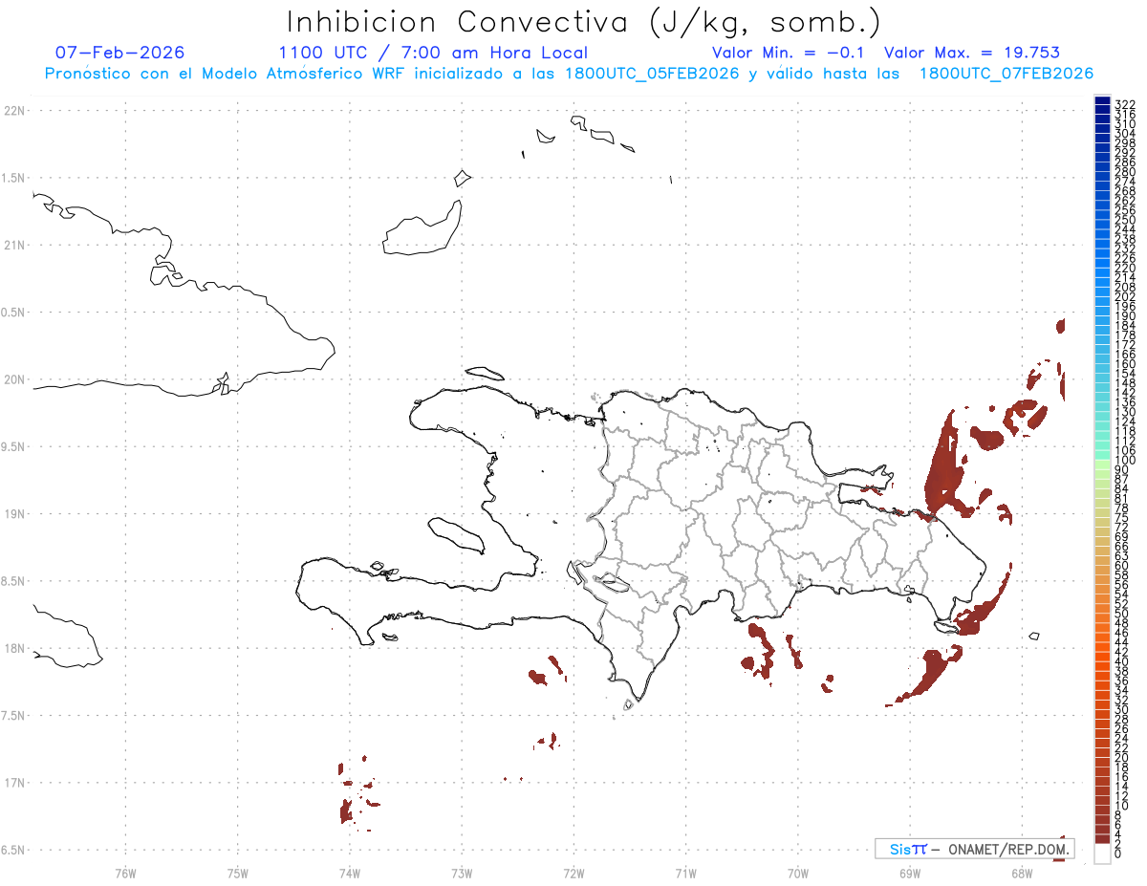The height and width of the screenshot is (886, 1147).
Task: Click the "69W" longitude label
Action: (x=910, y=873)
